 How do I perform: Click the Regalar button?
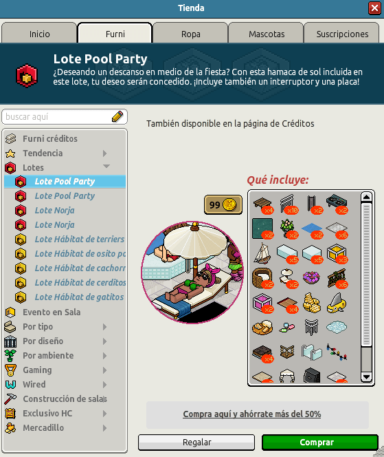pyautogui.click(x=196, y=443)
